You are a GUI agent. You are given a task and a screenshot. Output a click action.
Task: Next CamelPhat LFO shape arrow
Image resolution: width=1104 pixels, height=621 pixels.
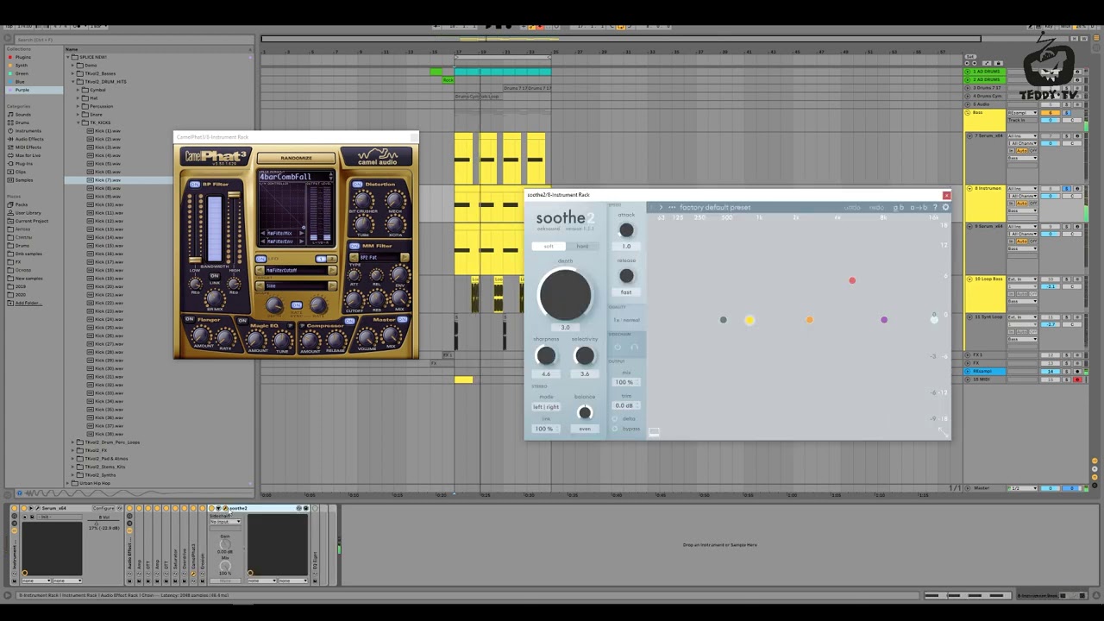tap(332, 286)
